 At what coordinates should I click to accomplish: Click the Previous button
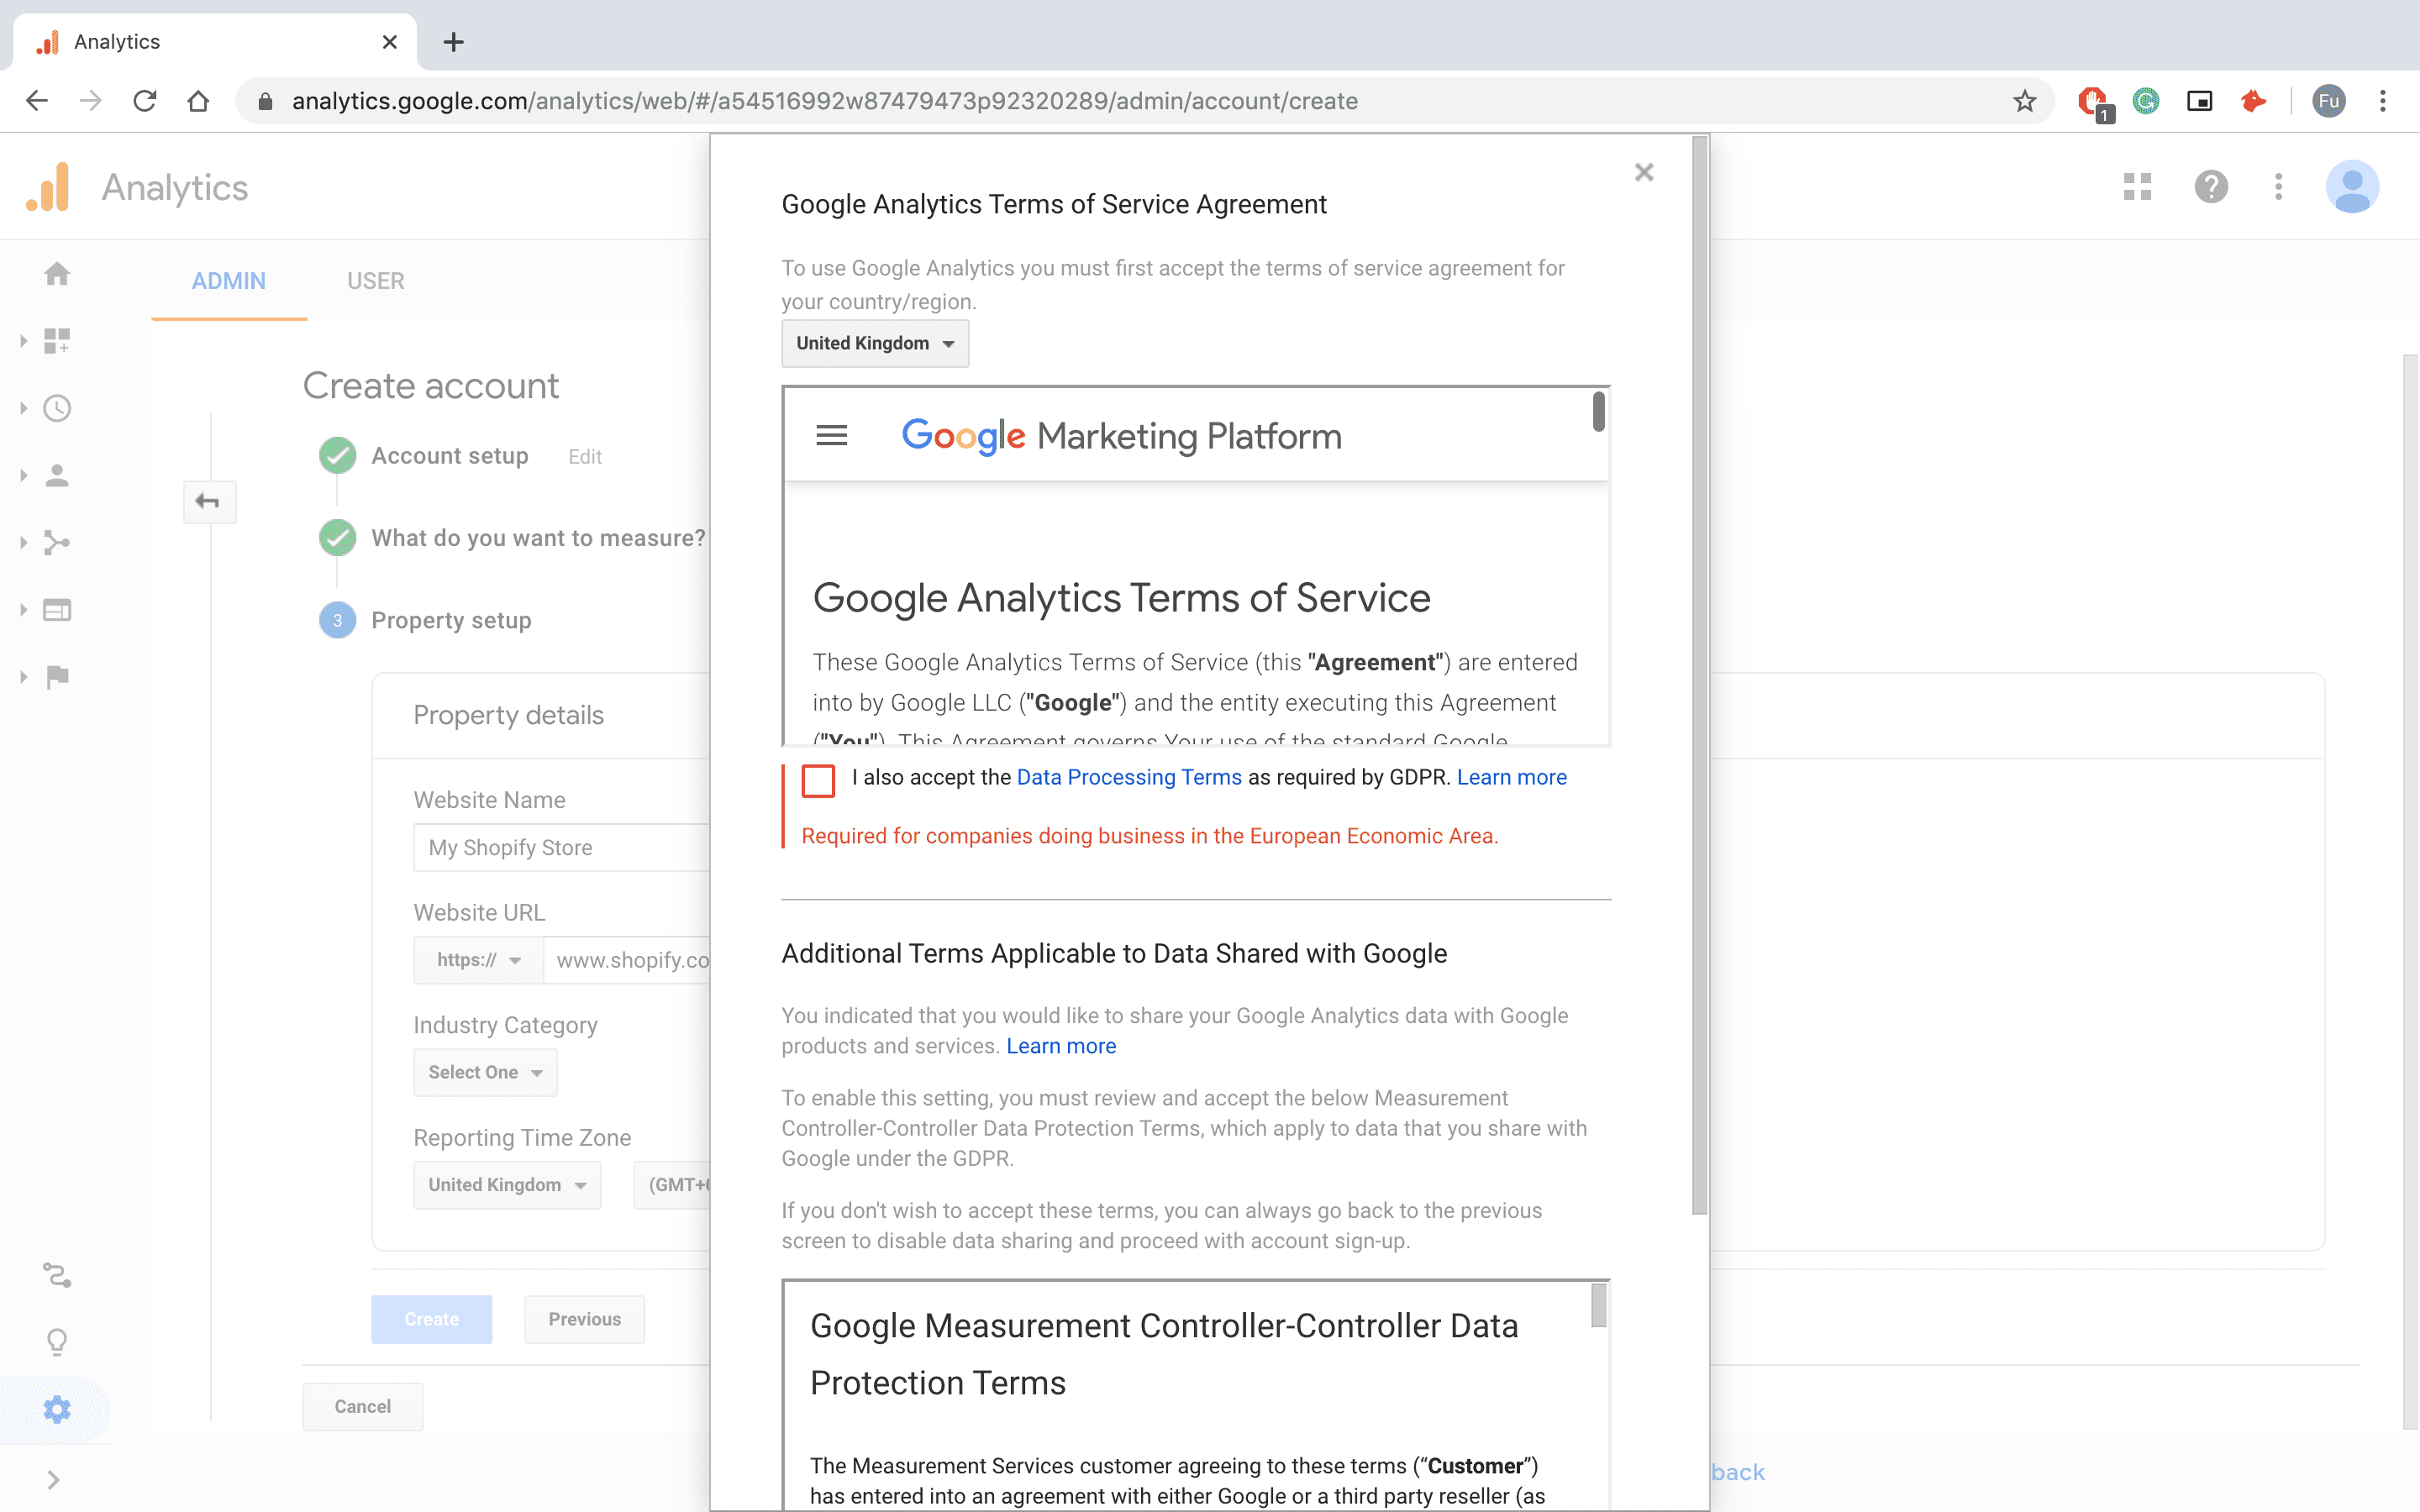point(584,1319)
